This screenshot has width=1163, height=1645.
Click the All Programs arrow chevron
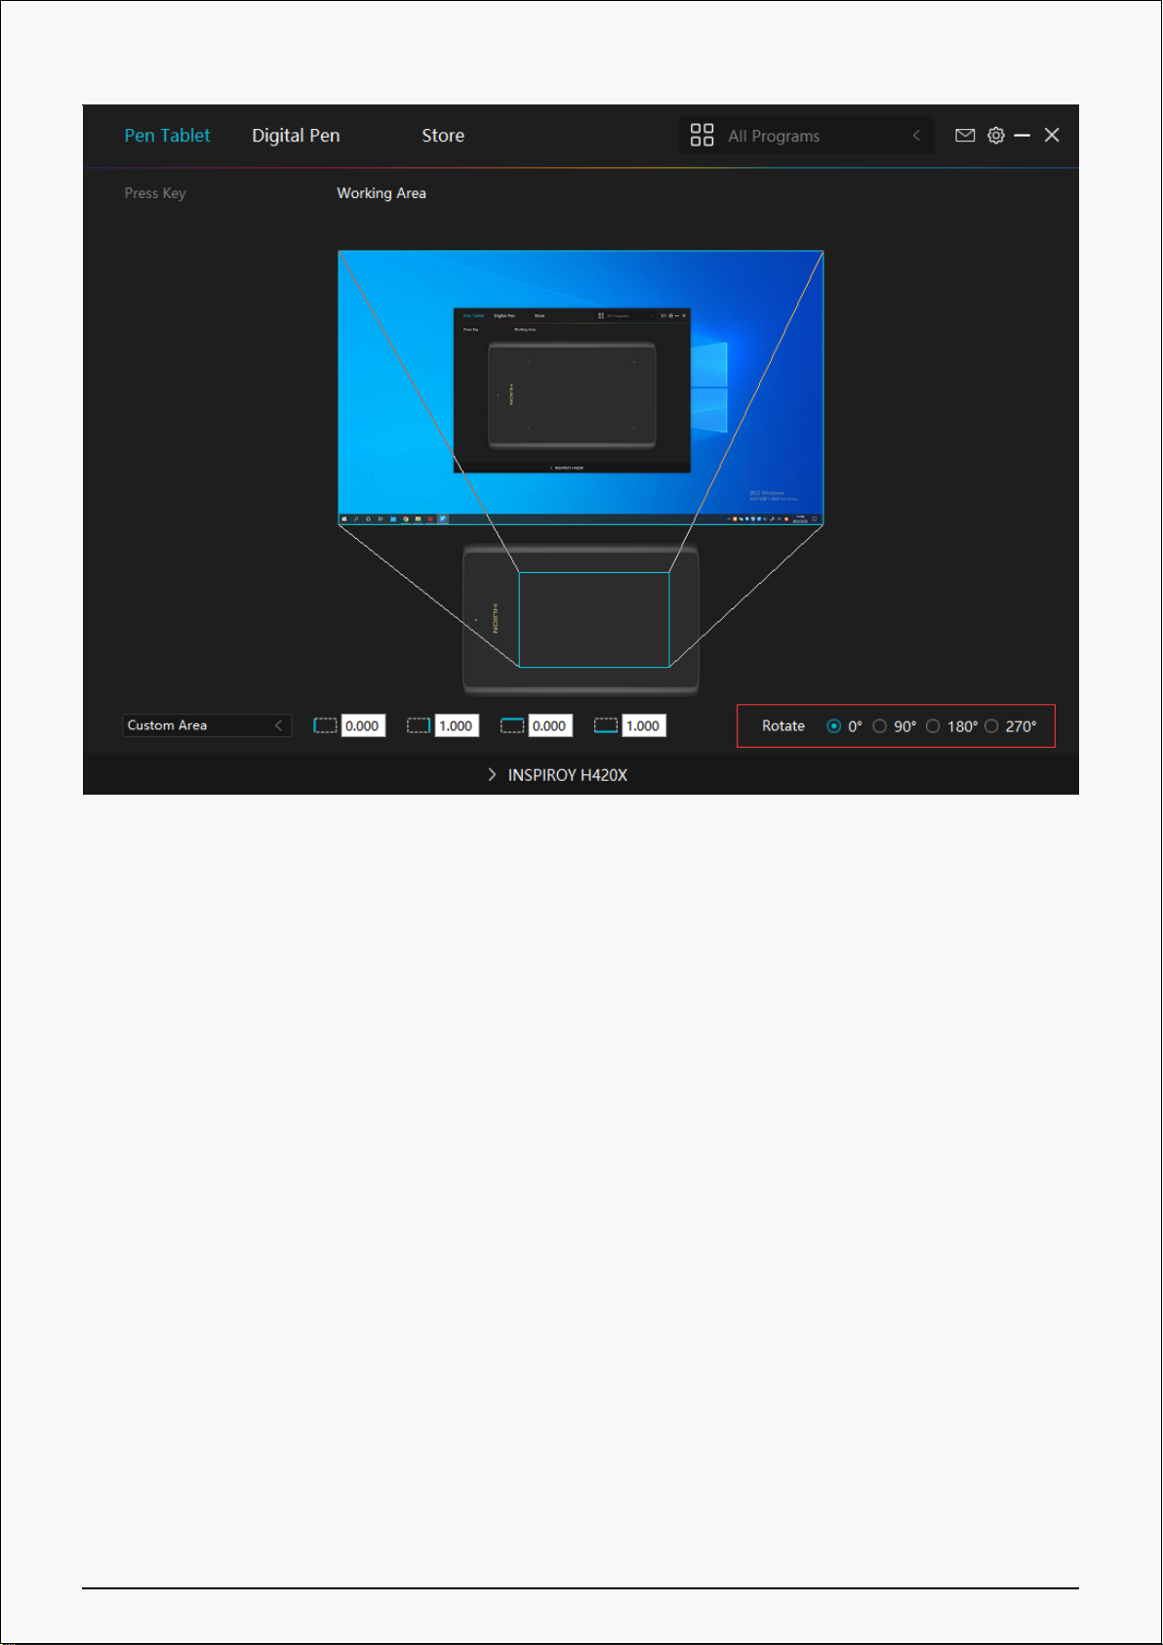(x=916, y=136)
